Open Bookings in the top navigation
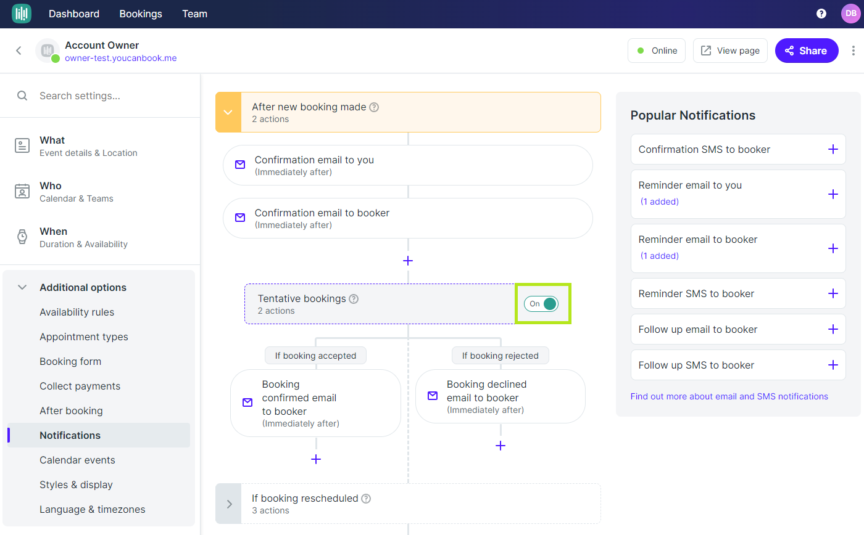The width and height of the screenshot is (864, 535). pos(140,13)
